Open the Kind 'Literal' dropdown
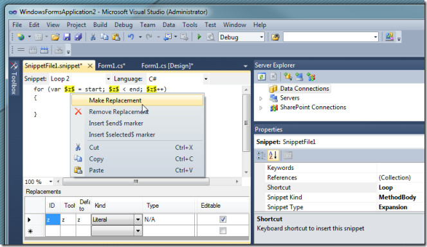 point(138,219)
